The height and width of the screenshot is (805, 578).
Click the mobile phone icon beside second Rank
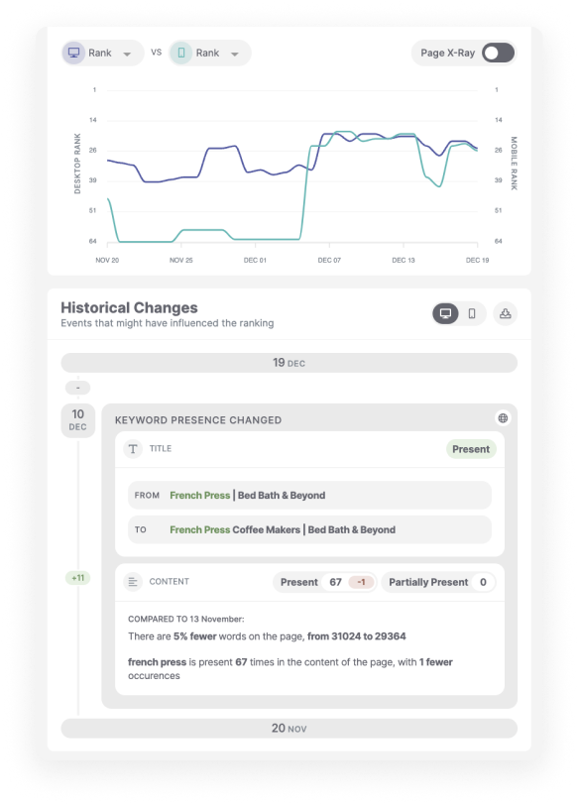(181, 53)
